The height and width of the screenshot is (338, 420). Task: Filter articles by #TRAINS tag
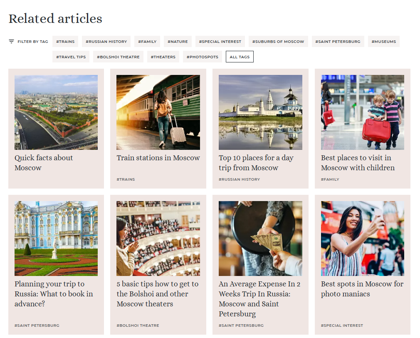pos(65,42)
